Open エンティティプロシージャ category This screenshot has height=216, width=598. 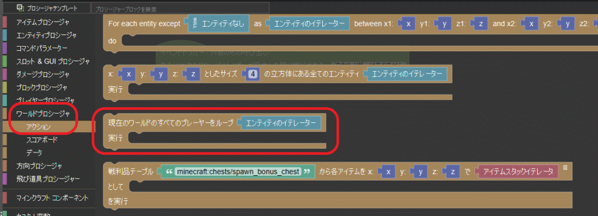[x=46, y=36]
